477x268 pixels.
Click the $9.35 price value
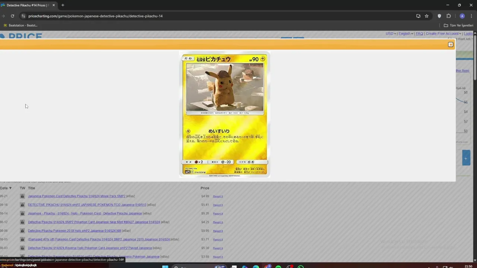(x=205, y=213)
